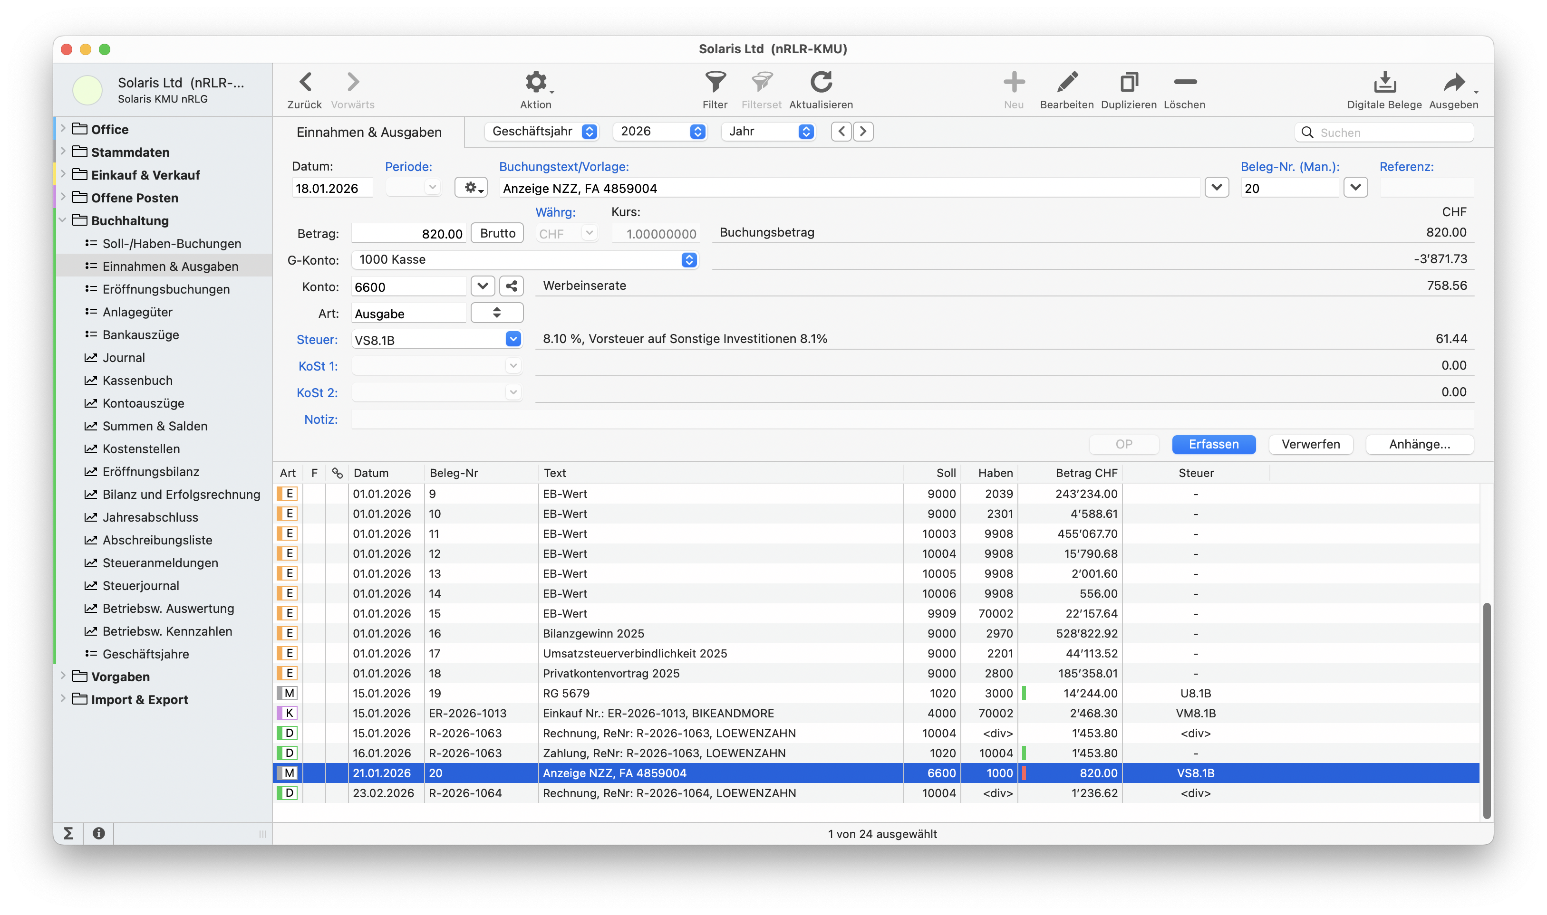
Task: Click the vertical scrollbar of booking list
Action: pos(1487,709)
